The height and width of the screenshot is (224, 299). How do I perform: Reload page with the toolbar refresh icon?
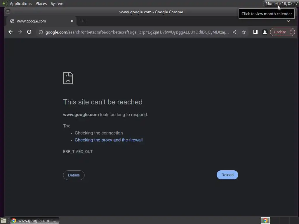[x=29, y=32]
